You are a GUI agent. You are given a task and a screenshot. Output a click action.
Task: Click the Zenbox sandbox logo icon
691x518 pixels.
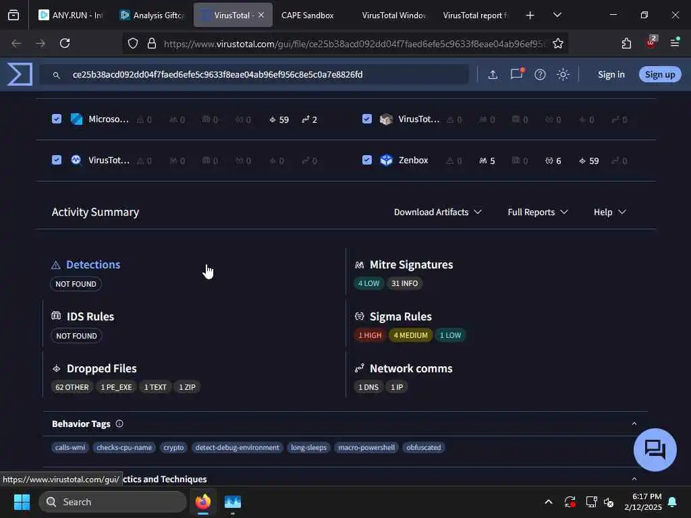[386, 161]
